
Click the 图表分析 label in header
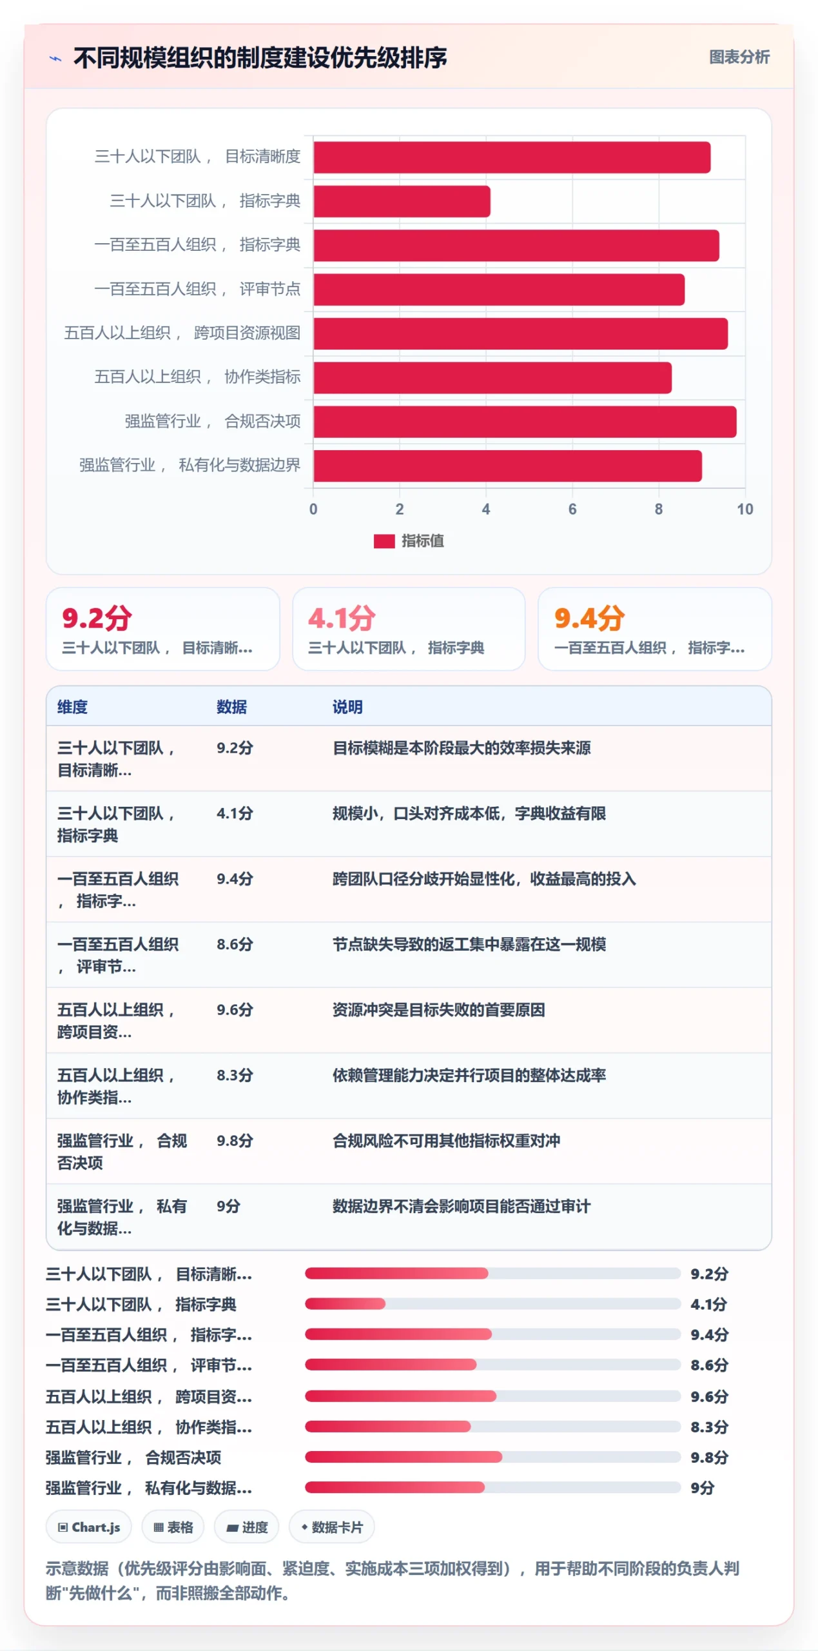pyautogui.click(x=739, y=57)
